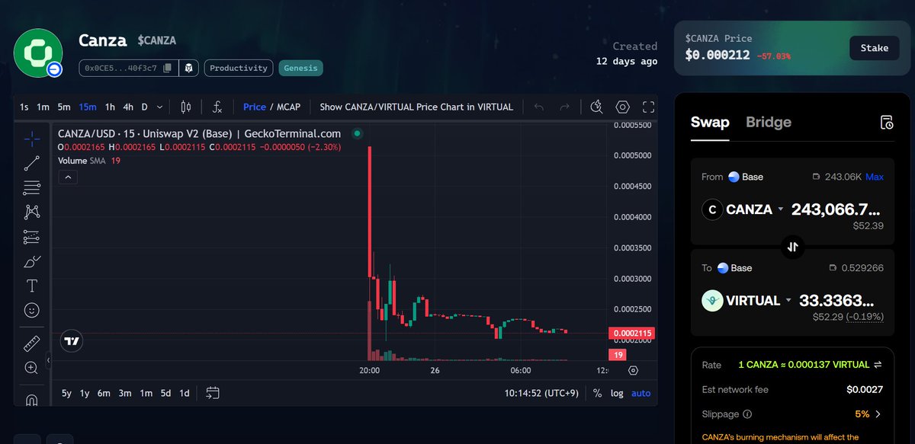Set chart range to 5y
The image size is (915, 444).
click(66, 393)
